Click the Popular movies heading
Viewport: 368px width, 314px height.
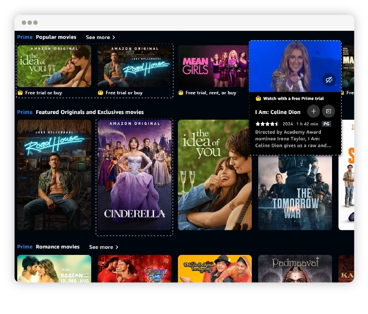click(56, 37)
